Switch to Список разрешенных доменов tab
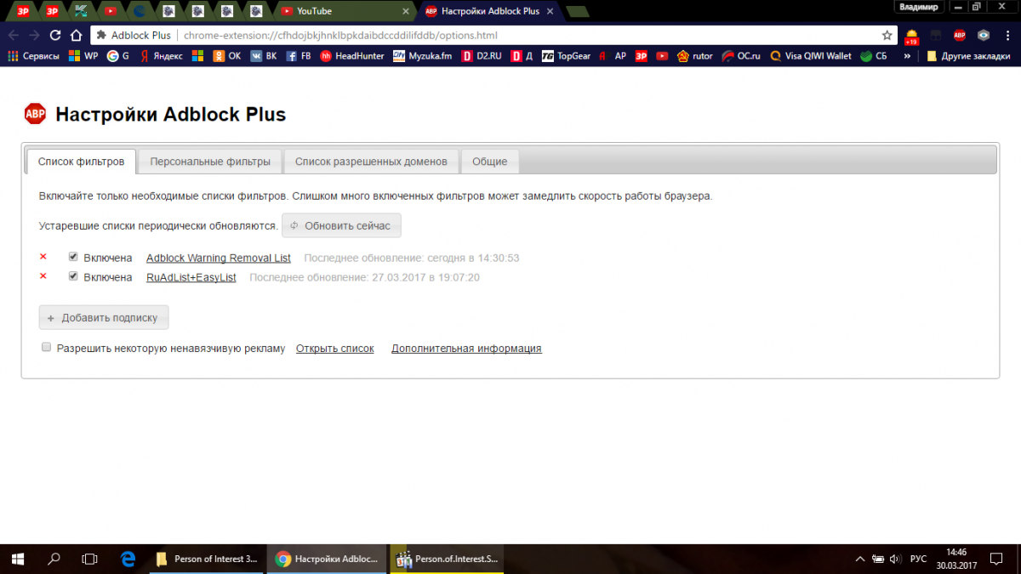 (x=371, y=161)
